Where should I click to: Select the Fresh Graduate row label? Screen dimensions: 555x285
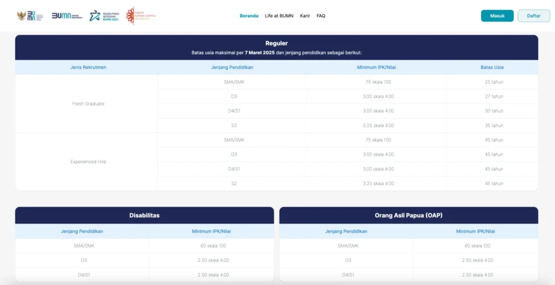tap(88, 104)
